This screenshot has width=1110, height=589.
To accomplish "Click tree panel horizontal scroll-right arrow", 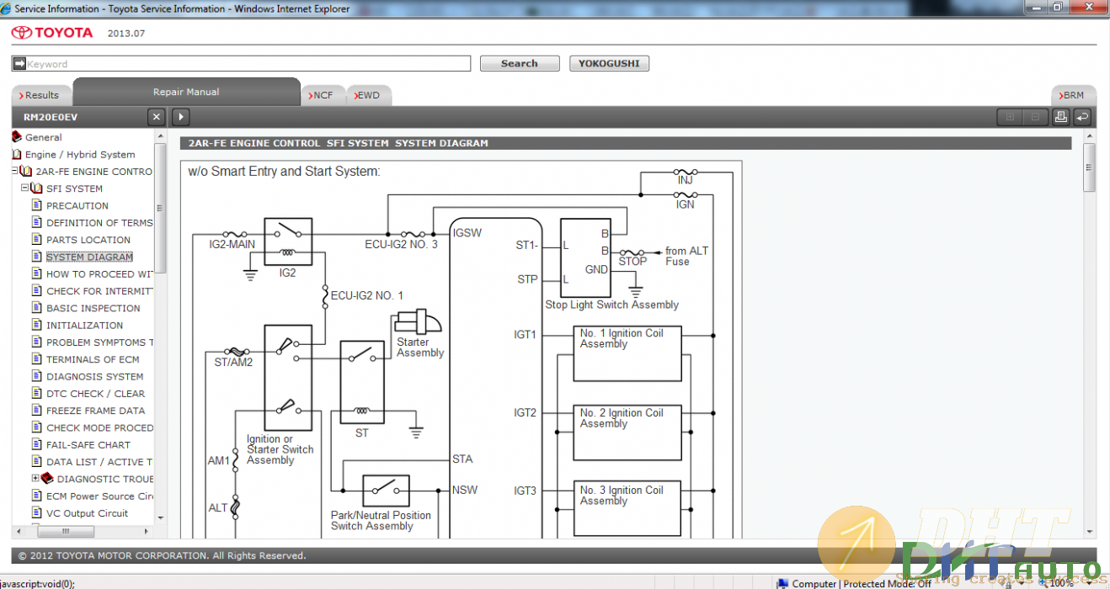I will point(148,531).
